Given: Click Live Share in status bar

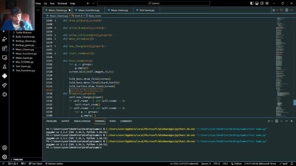Looking at the screenshot, I should 36,164.
